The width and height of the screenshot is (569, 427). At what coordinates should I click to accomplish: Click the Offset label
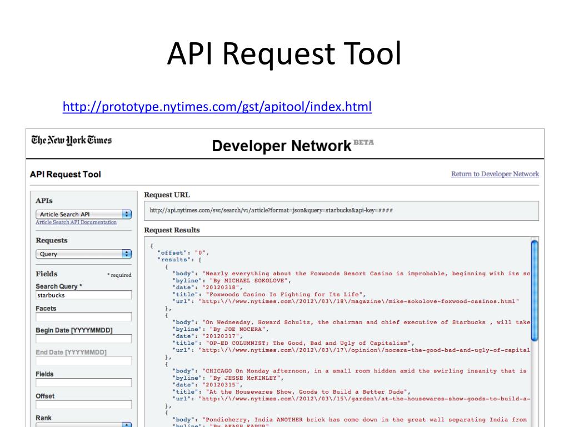[45, 396]
